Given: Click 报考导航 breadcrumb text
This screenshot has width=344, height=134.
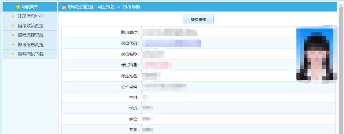Looking at the screenshot, I should point(131,7).
